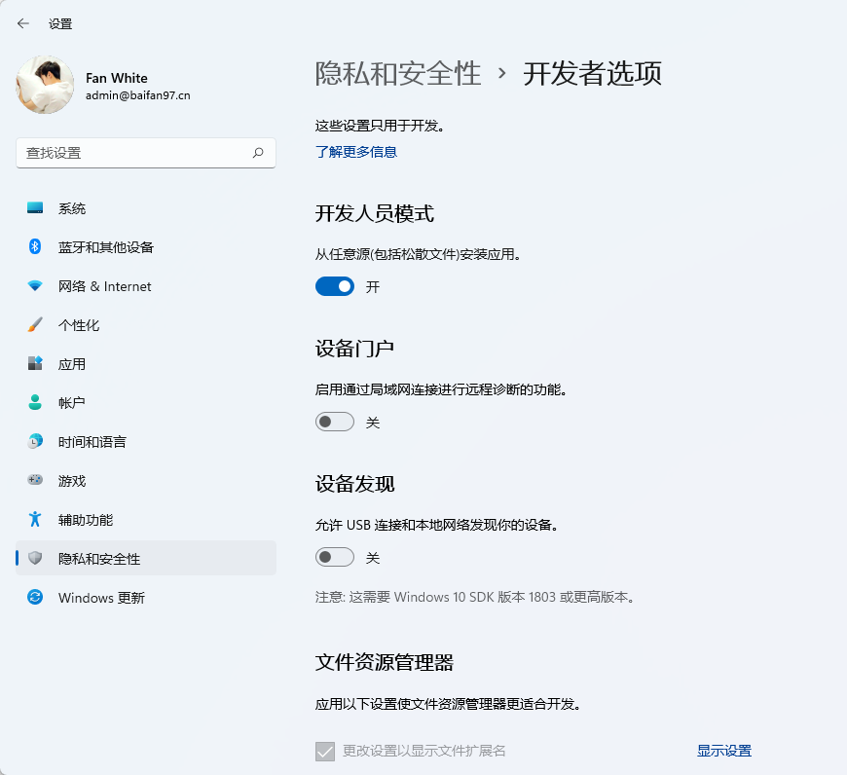Check the 更改设置以显示文件扩展名 checkbox

coord(325,751)
